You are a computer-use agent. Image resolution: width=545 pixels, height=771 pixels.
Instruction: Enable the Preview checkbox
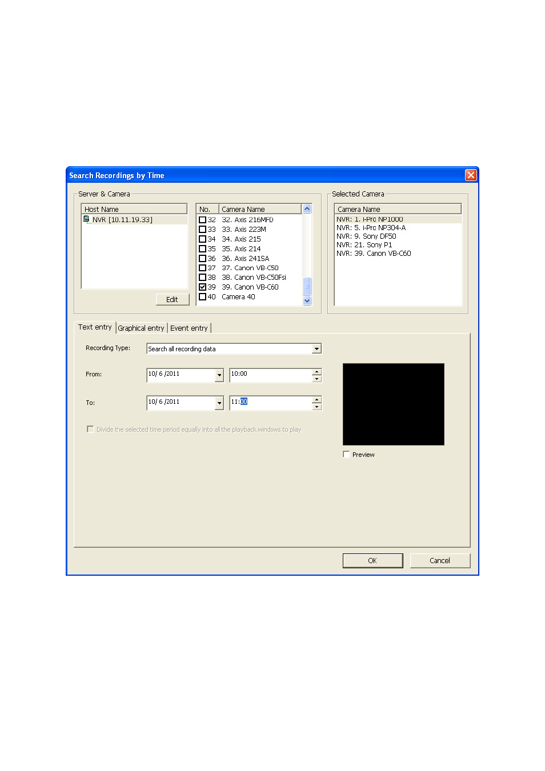click(346, 455)
